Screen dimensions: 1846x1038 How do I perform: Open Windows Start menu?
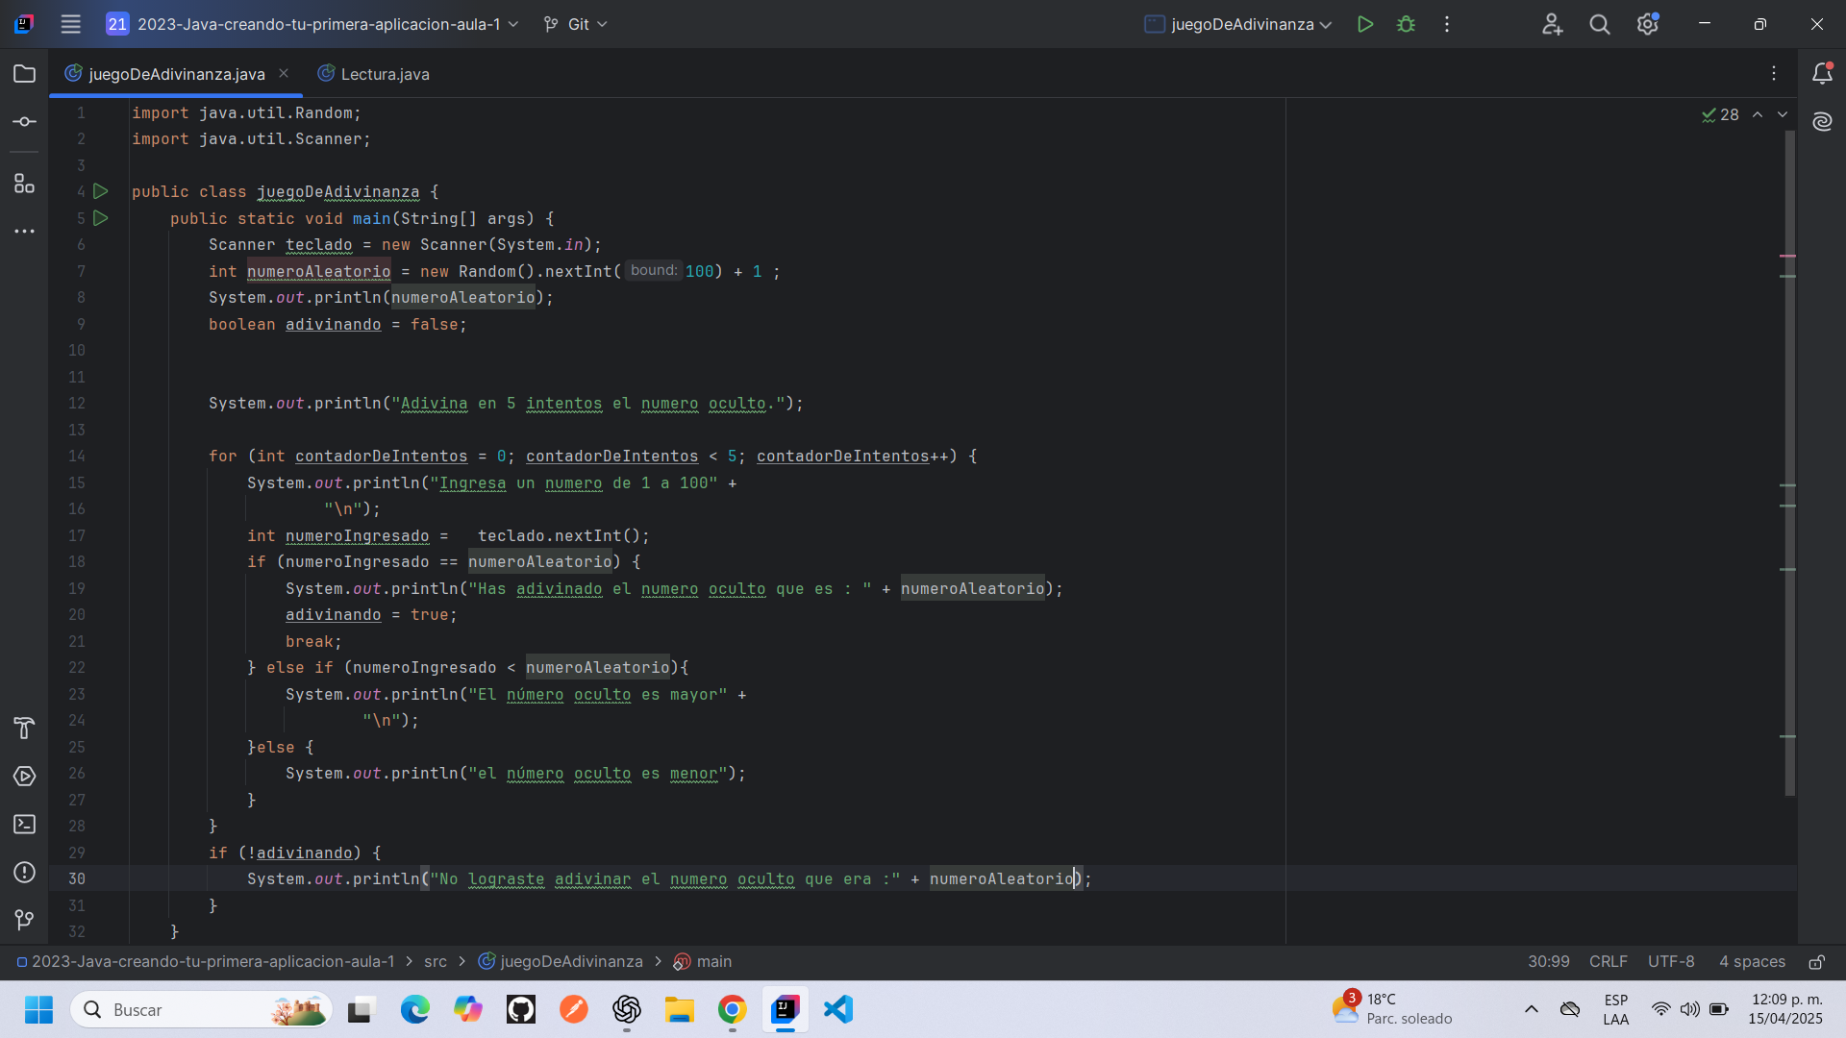tap(38, 1009)
